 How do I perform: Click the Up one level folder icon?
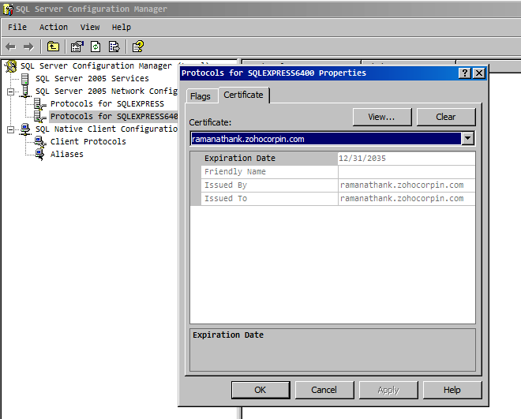pyautogui.click(x=53, y=47)
